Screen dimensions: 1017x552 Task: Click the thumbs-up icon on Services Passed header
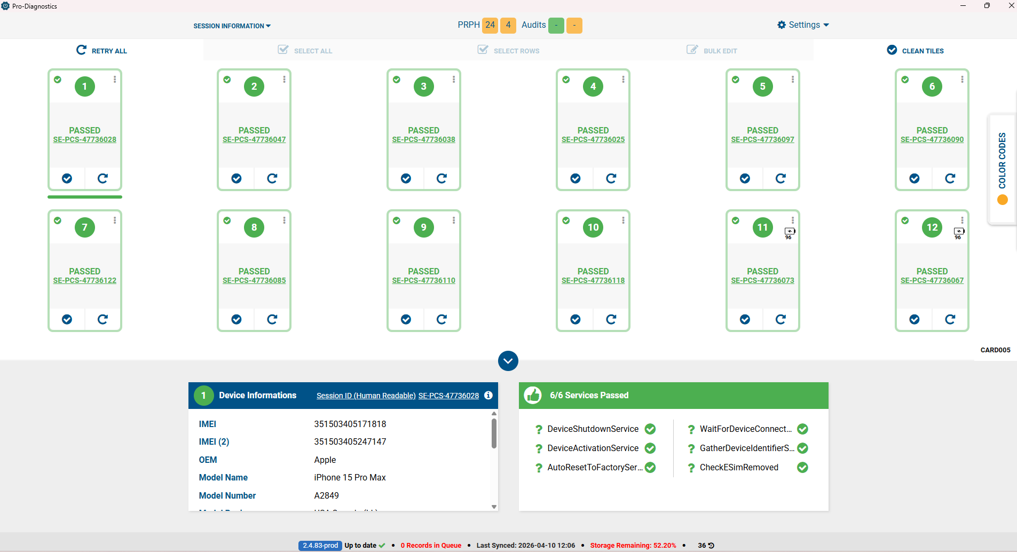(x=533, y=395)
